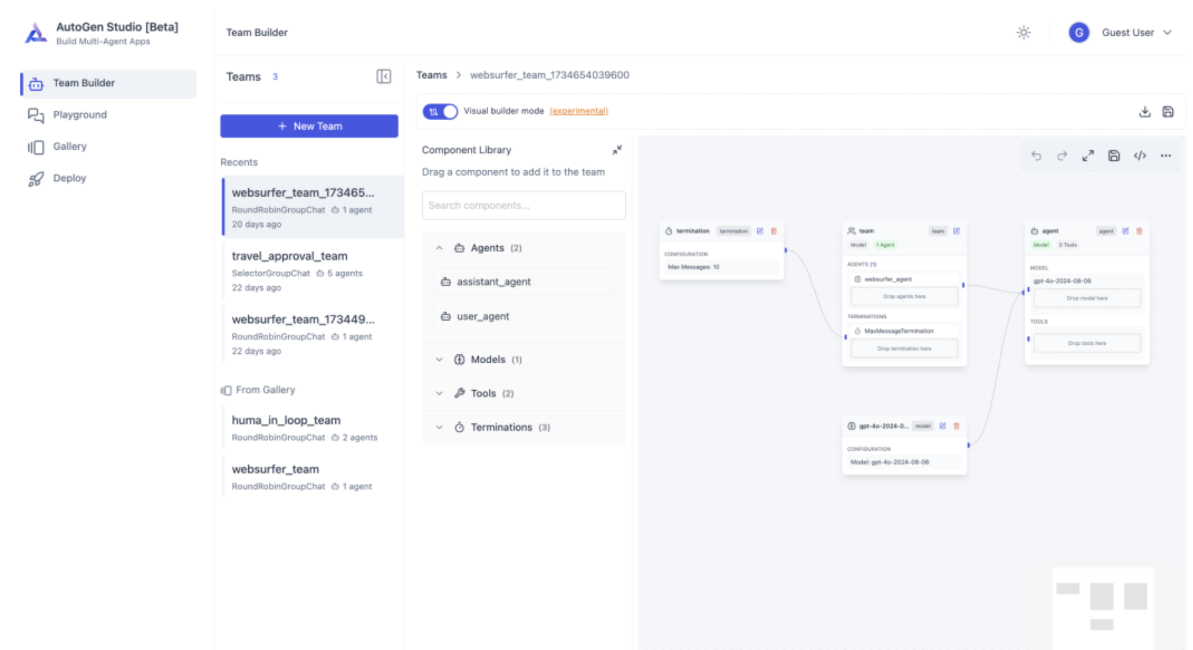The width and height of the screenshot is (1193, 650).
Task: View the JSON code for team
Action: (x=1140, y=156)
